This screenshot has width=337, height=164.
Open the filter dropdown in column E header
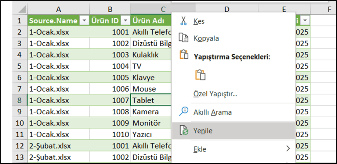pos(305,21)
